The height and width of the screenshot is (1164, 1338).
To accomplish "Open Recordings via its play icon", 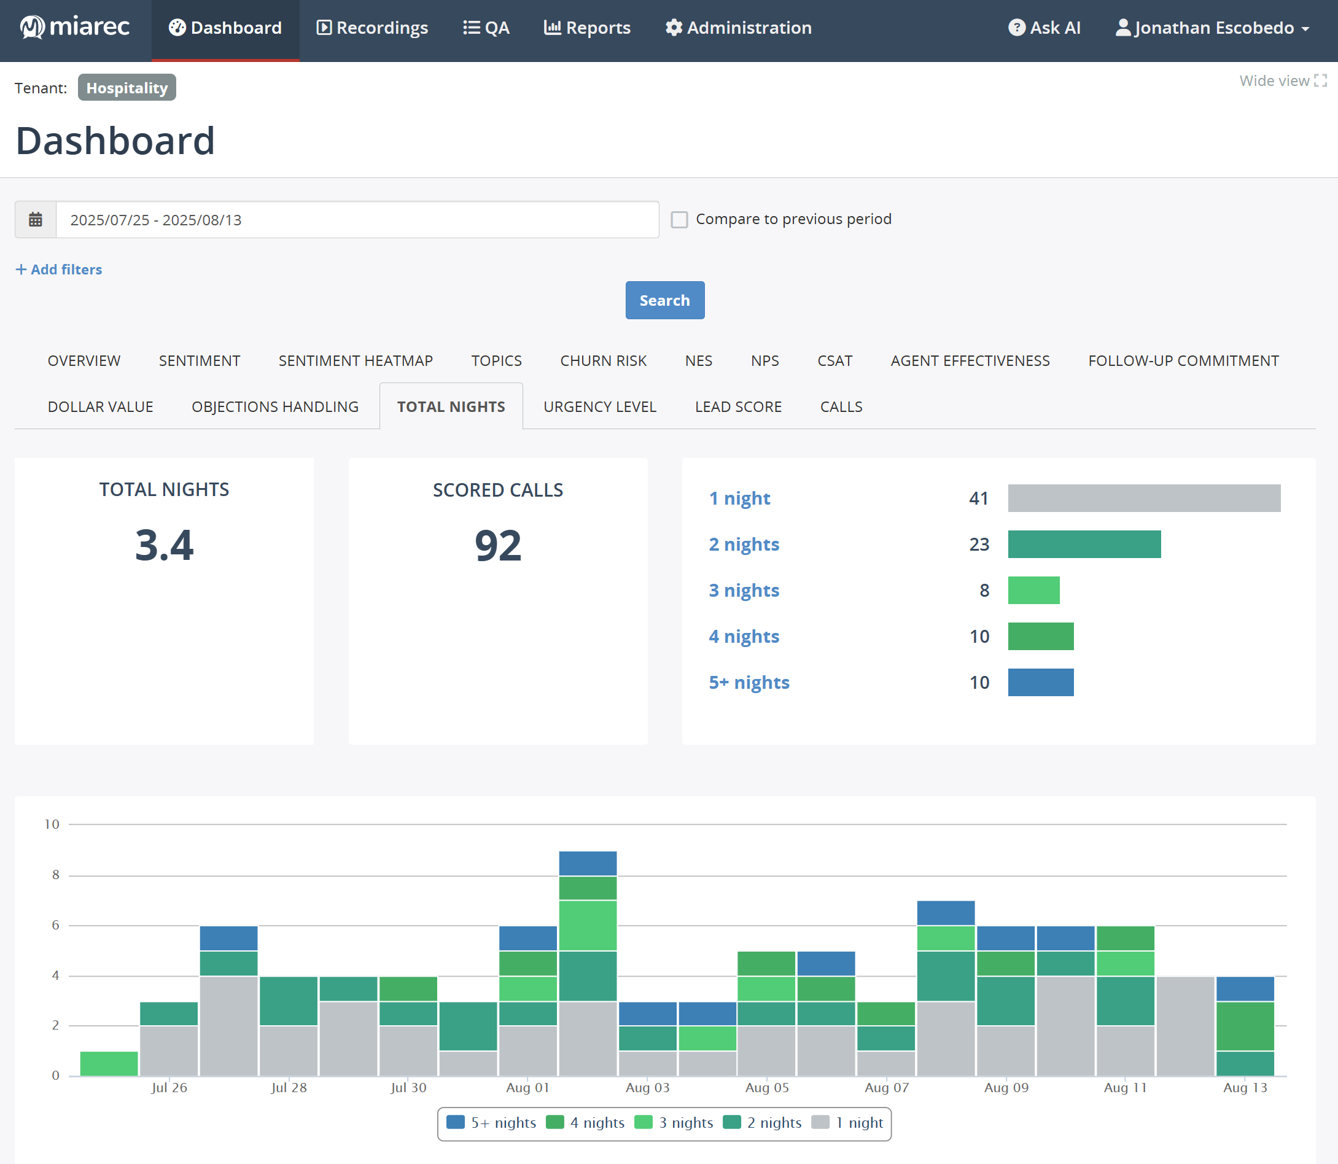I will click(324, 28).
